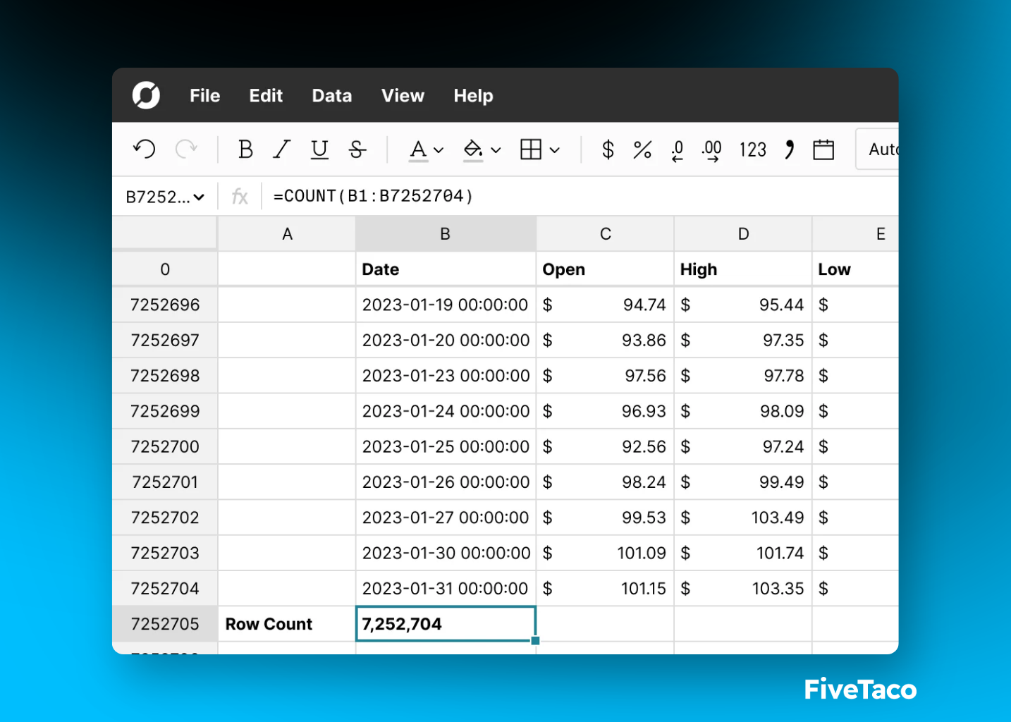Select row header 0
Viewport: 1011px width, 722px height.
165,269
